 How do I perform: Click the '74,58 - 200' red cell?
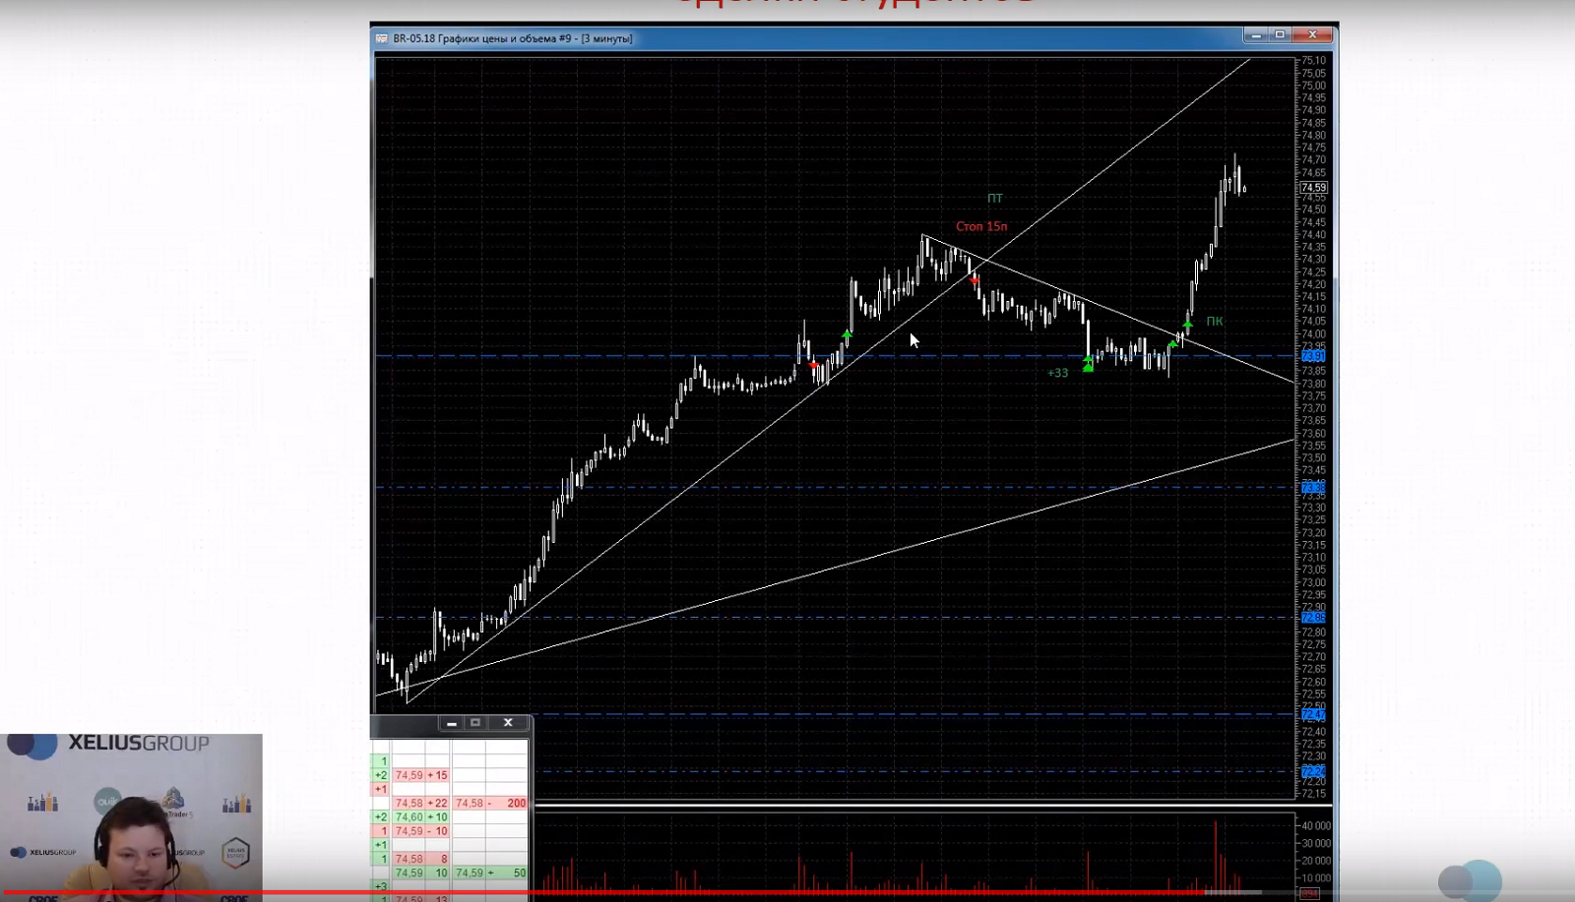tap(490, 803)
